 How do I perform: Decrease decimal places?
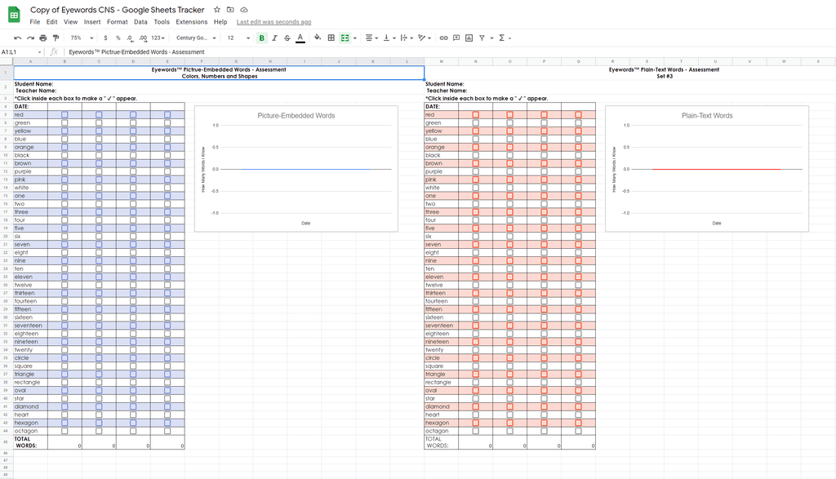pos(130,38)
